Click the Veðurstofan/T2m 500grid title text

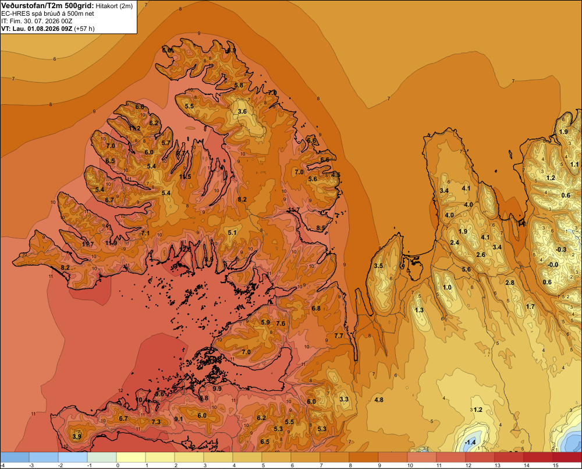pos(47,5)
